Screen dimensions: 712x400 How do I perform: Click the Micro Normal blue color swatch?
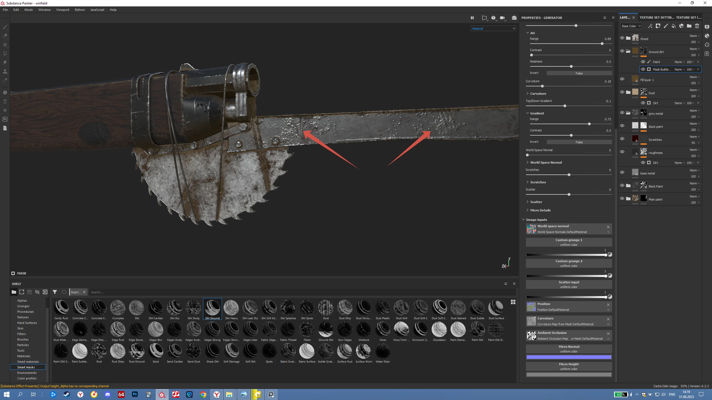pos(568,357)
